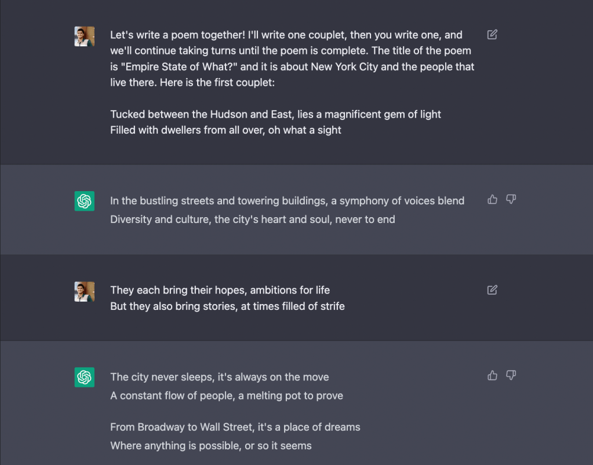Screen dimensions: 593x465
Task: Click the line "The city never sleeps"
Action: click(x=219, y=377)
